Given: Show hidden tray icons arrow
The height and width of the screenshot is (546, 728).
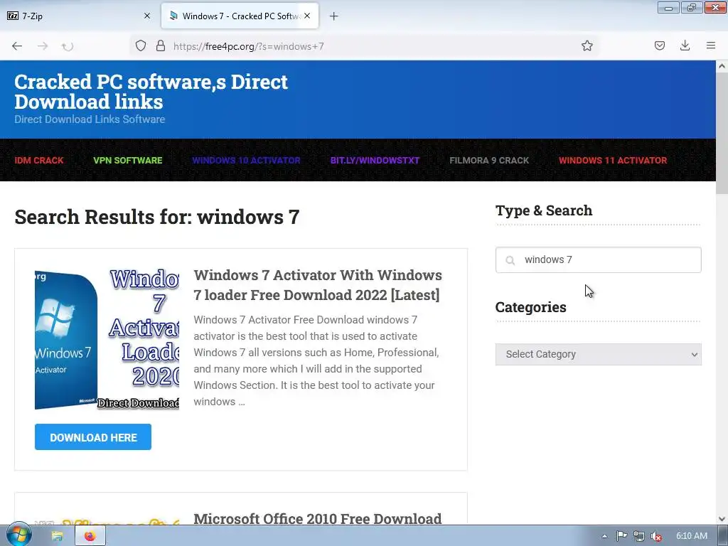Looking at the screenshot, I should (604, 536).
